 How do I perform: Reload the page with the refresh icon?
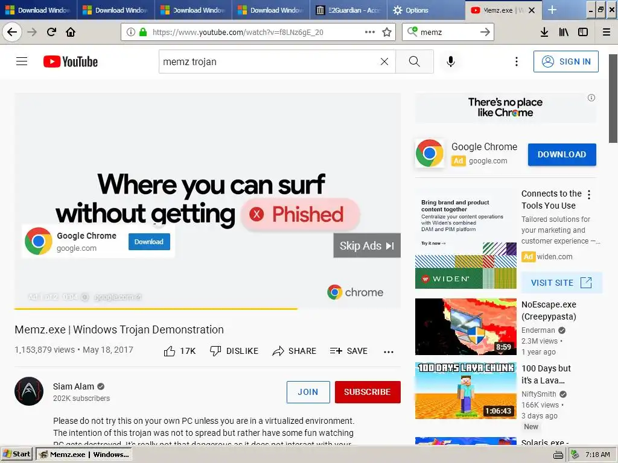click(51, 32)
